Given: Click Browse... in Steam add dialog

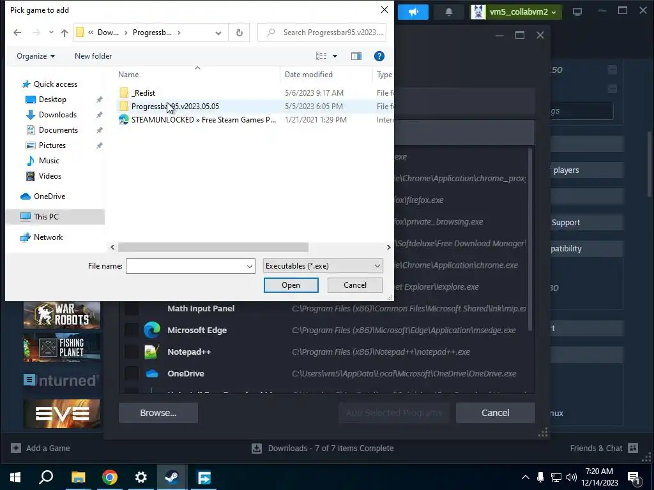Looking at the screenshot, I should 158,413.
